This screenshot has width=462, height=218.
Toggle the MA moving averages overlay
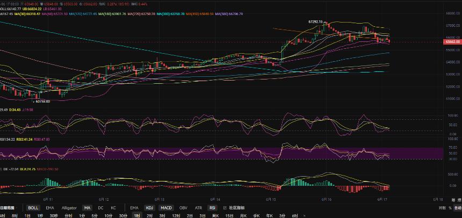coord(87,208)
